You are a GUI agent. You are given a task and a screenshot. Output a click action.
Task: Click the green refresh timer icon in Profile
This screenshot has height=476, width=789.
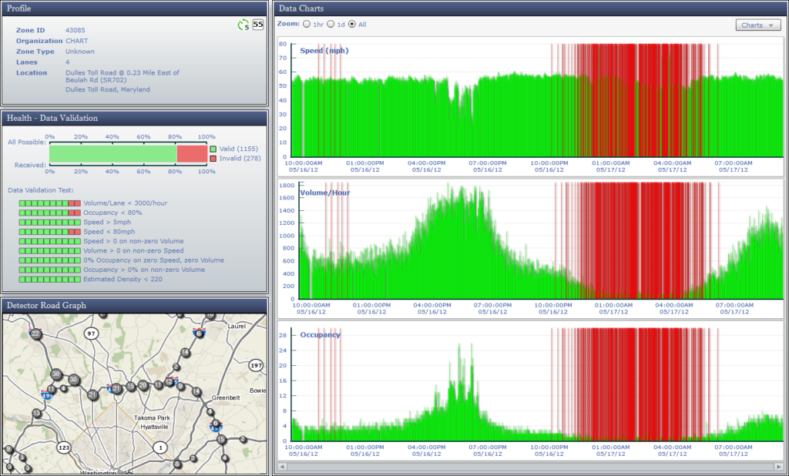tap(243, 25)
